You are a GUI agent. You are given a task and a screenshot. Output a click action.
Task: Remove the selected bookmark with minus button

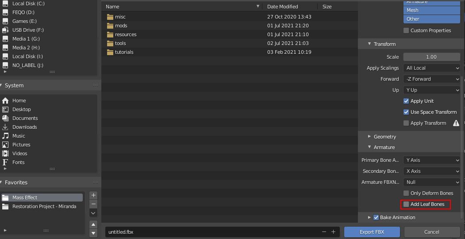click(x=93, y=204)
